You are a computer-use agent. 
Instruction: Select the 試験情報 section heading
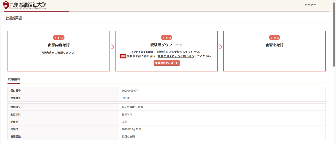pyautogui.click(x=14, y=79)
